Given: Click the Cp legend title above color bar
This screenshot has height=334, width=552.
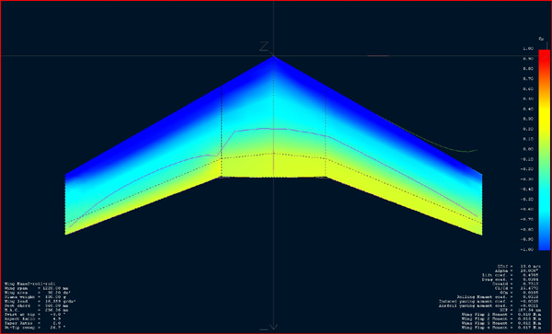Looking at the screenshot, I should (x=541, y=39).
